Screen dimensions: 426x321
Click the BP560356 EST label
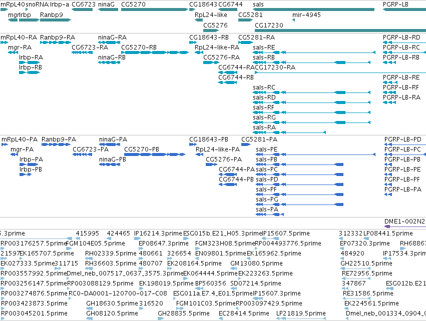click(x=211, y=283)
